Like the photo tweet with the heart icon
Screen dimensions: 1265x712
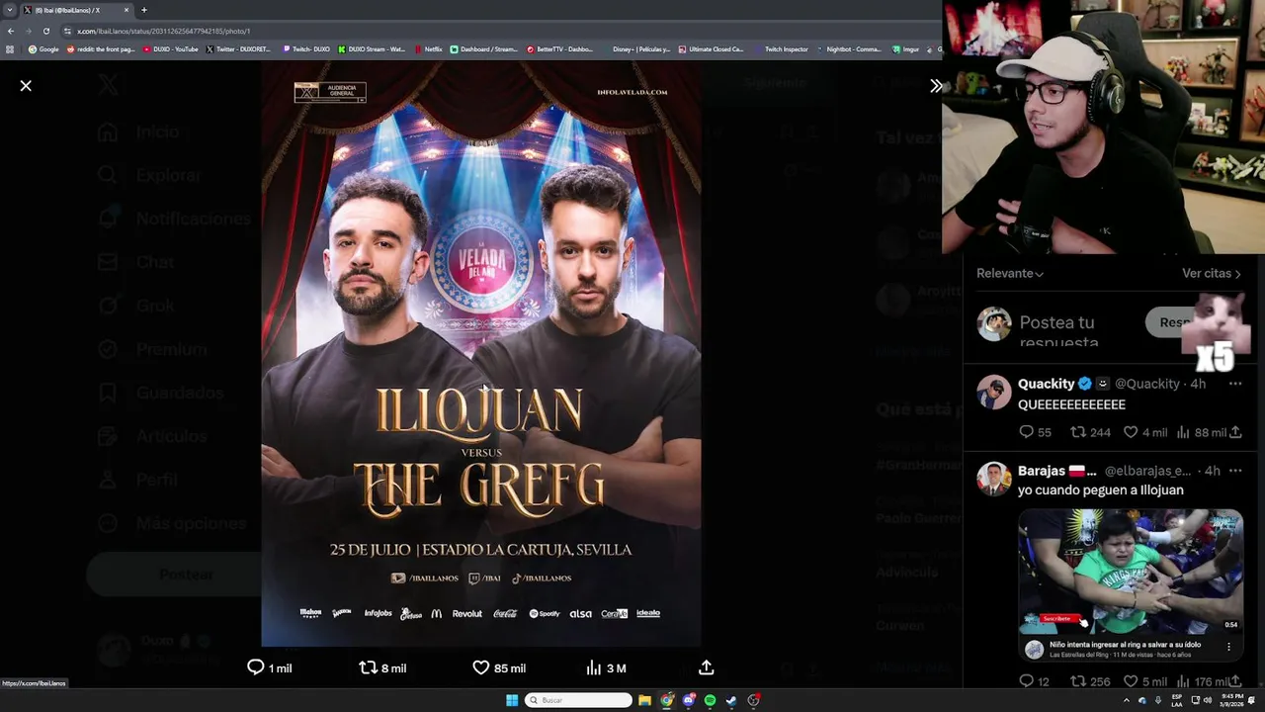click(481, 667)
